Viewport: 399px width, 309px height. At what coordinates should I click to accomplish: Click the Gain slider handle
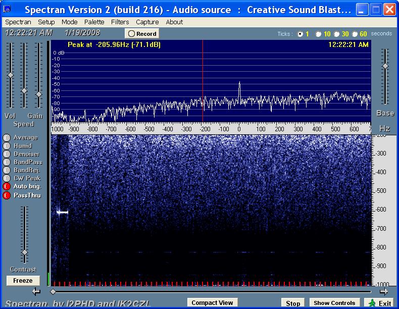39,94
